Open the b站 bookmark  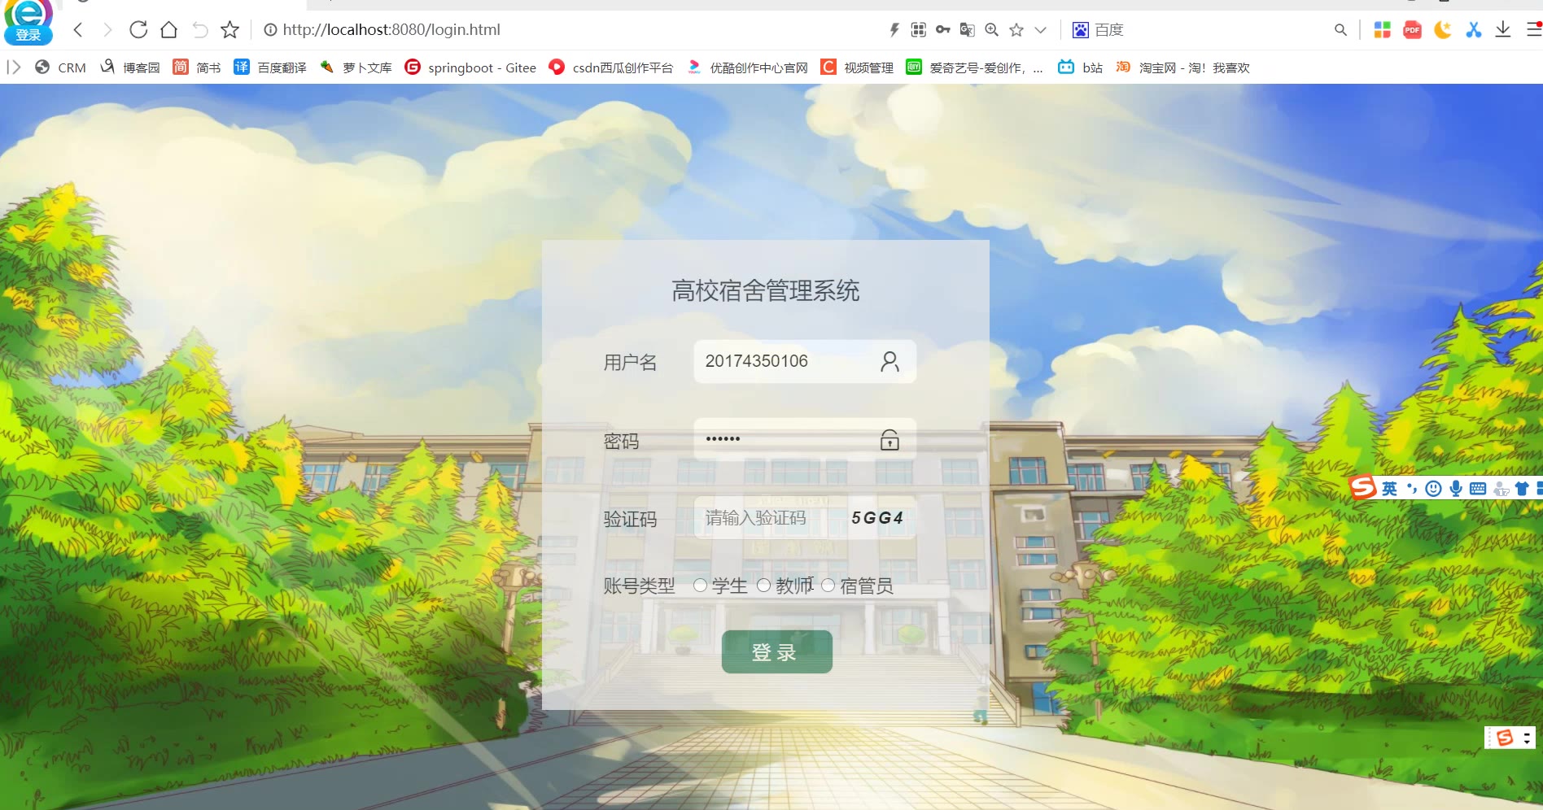click(x=1080, y=67)
